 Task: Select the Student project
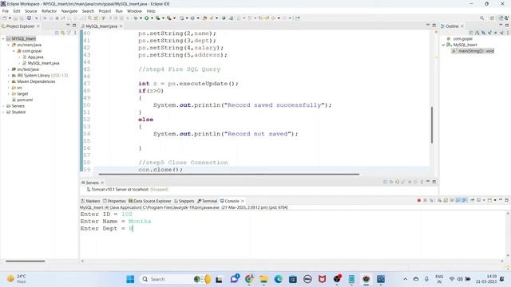tap(16, 112)
